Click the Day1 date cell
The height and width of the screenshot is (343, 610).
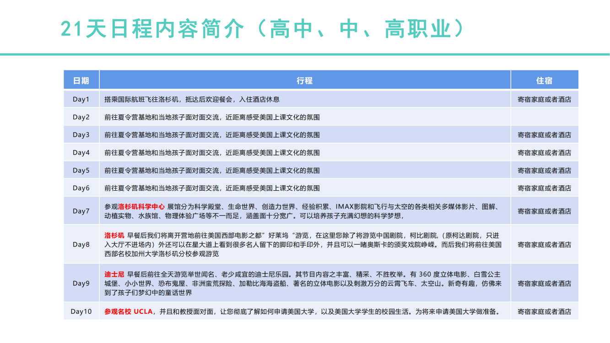pyautogui.click(x=81, y=99)
